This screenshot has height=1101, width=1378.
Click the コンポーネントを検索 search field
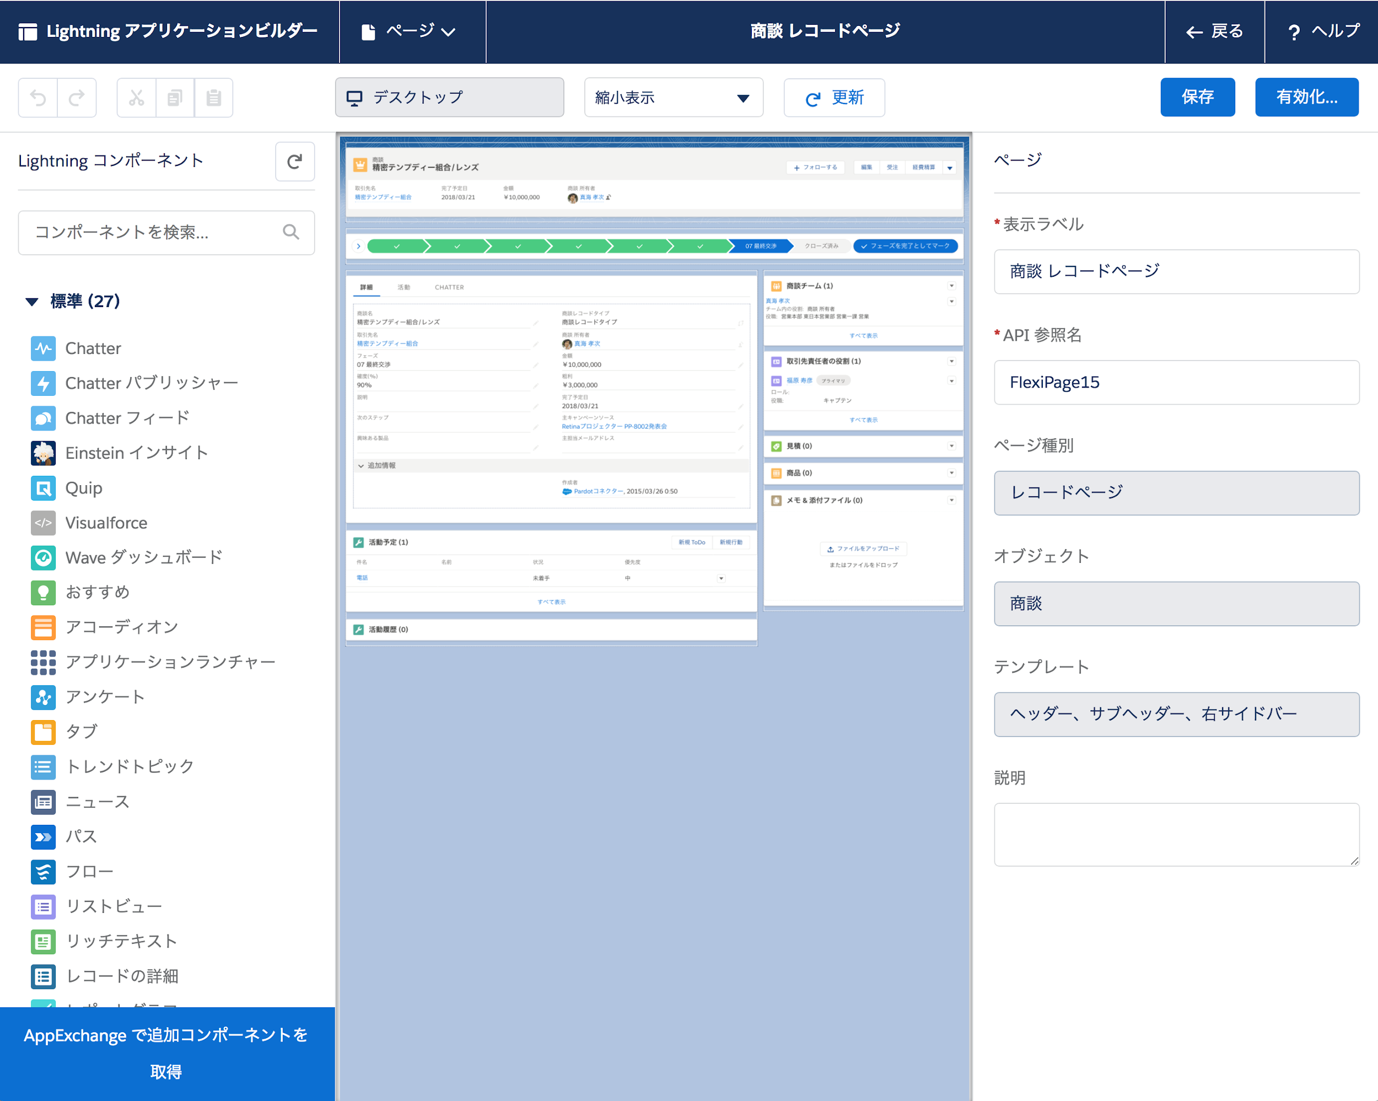tap(153, 233)
